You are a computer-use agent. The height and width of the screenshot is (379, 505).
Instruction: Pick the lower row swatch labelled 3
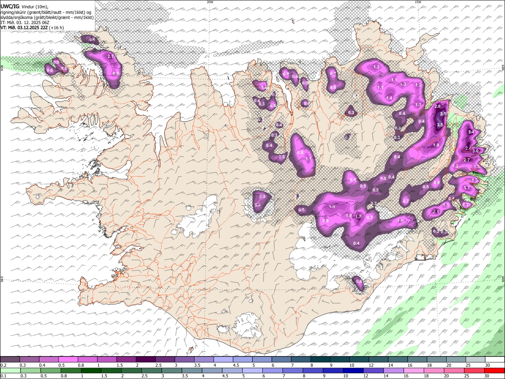172,371
